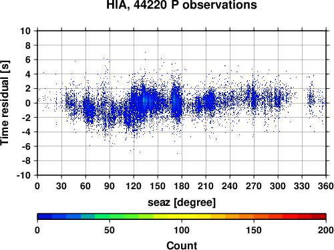Click the x-axis tick label 180
This screenshot has width=334, height=250.
(182, 186)
